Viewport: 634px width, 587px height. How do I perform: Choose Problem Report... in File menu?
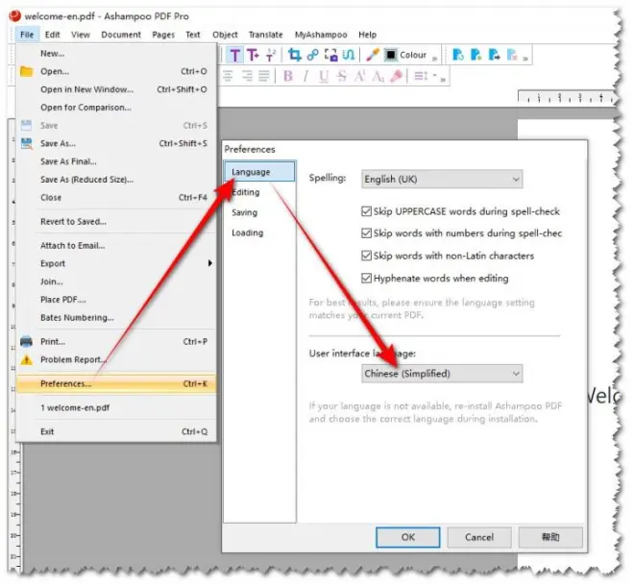[x=116, y=359]
